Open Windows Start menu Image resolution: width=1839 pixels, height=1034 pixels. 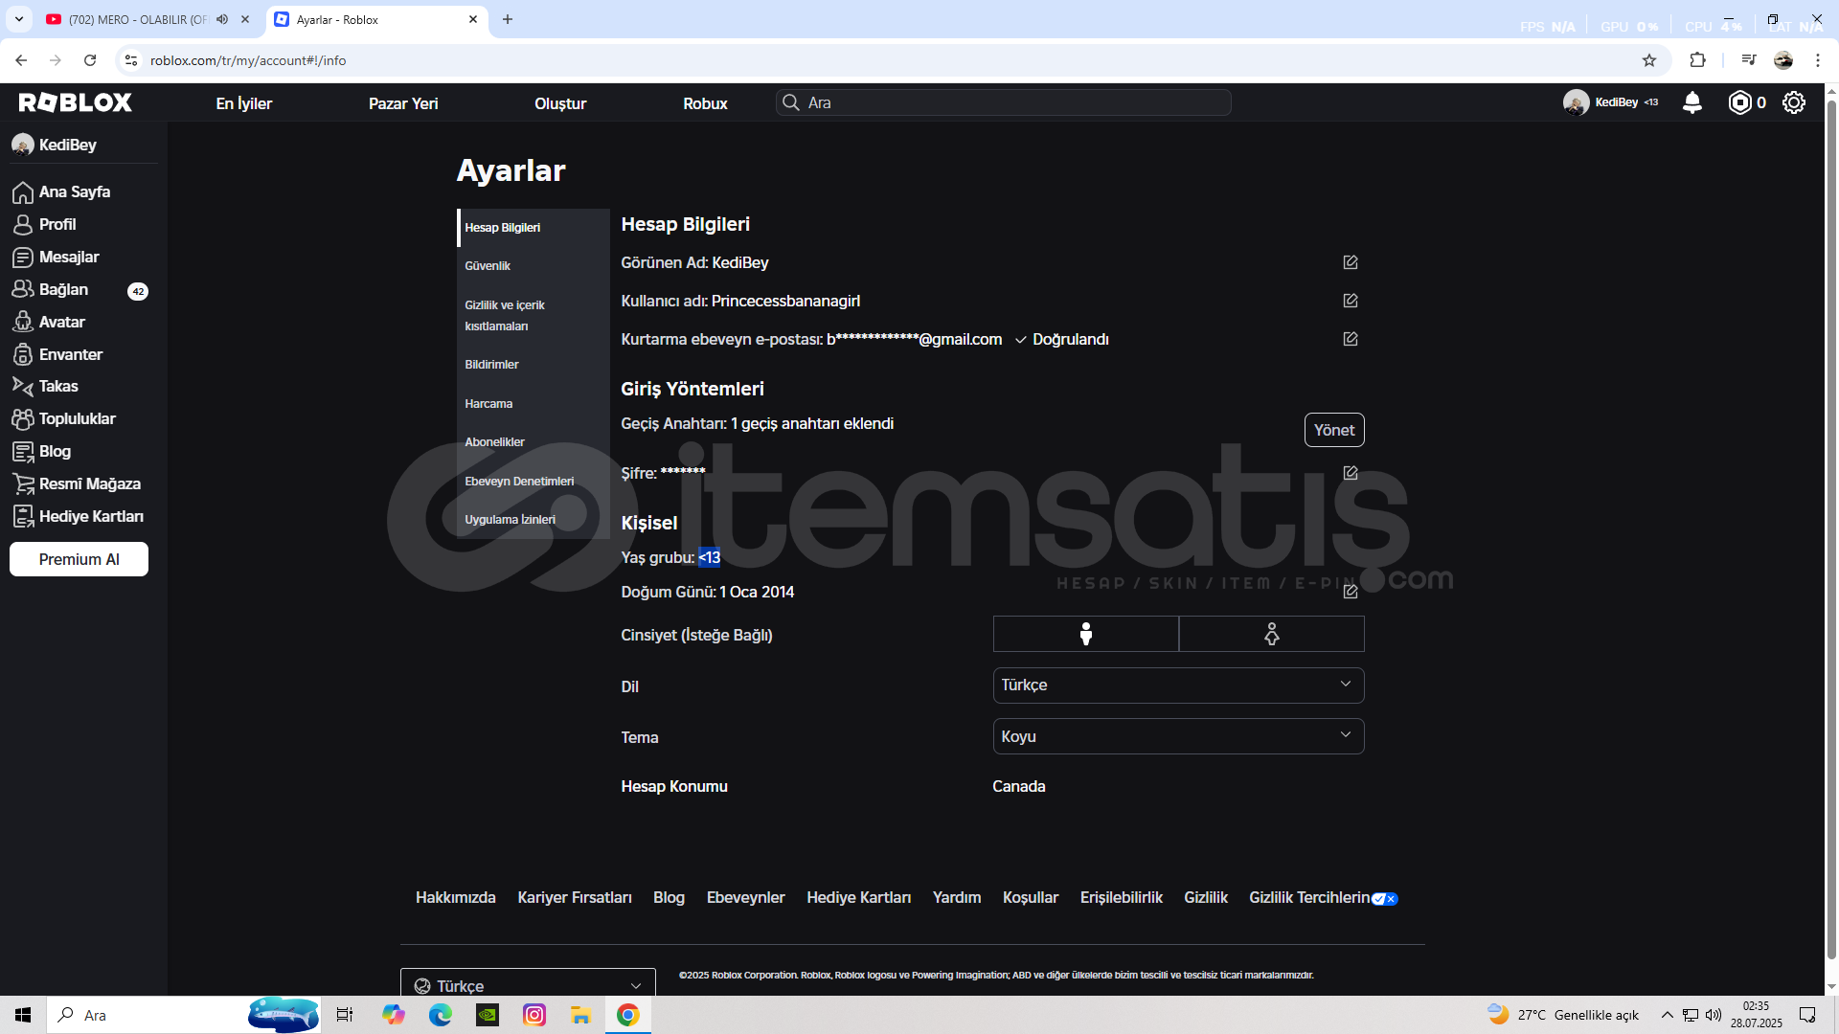[23, 1015]
